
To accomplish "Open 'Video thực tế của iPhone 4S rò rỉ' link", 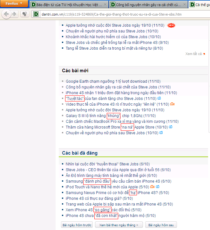I will (x=118, y=104).
